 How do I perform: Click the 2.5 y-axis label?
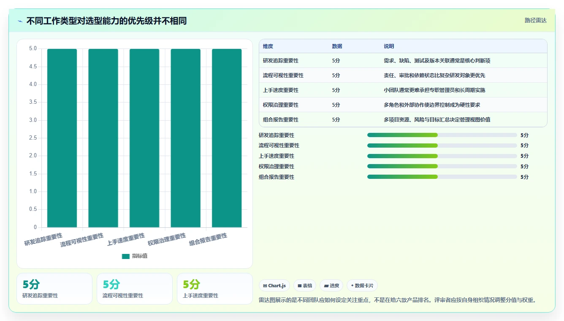pyautogui.click(x=33, y=138)
